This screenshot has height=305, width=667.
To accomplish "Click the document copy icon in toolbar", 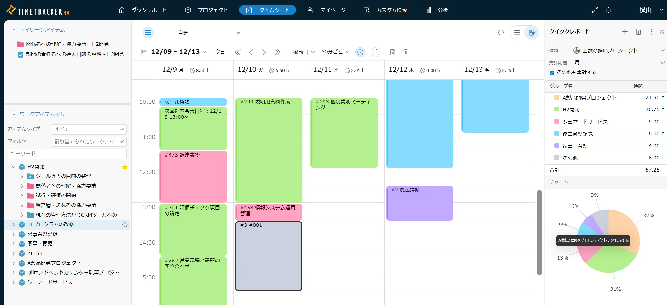I will [x=393, y=52].
